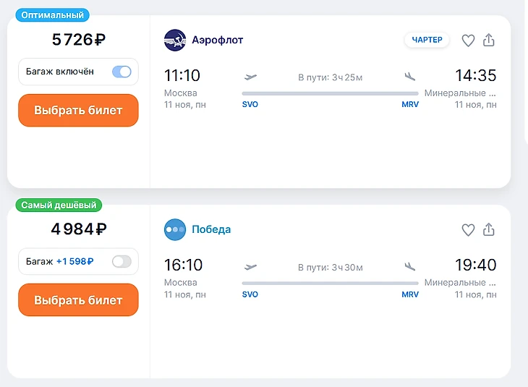Click the Аэрофлот airline logo

click(x=175, y=40)
